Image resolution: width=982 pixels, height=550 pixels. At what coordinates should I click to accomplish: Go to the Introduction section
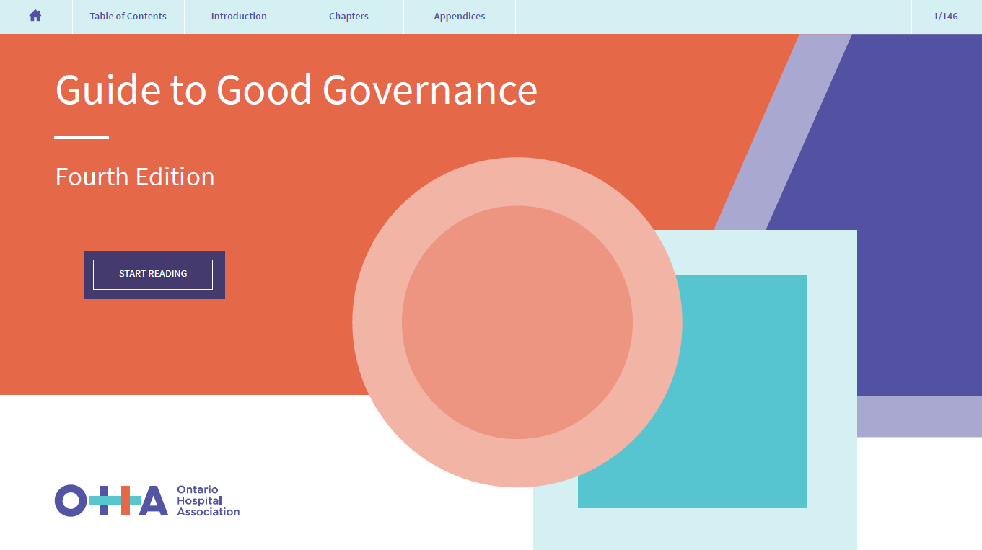[239, 16]
